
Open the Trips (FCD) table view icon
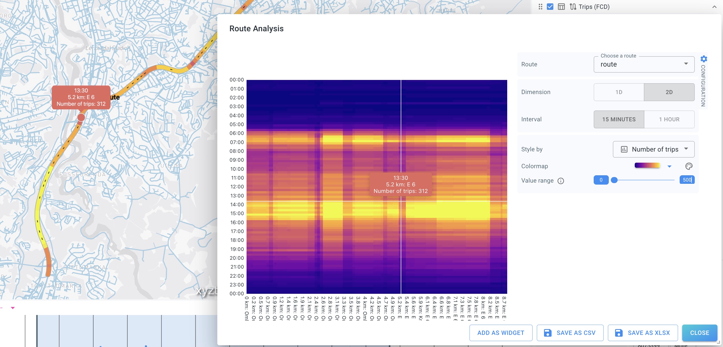561,7
